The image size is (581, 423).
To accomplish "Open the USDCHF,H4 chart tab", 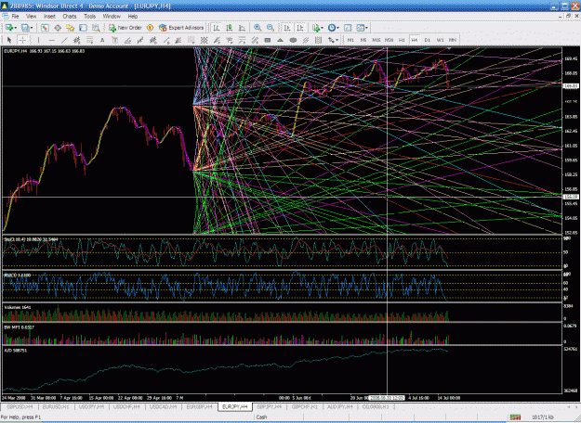I will pos(126,406).
